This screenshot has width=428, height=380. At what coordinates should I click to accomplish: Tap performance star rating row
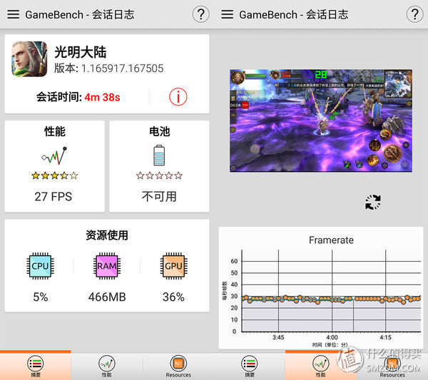click(x=55, y=175)
